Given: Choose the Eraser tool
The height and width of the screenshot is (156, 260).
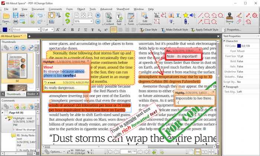Looking at the screenshot, I should pyautogui.click(x=238, y=21).
